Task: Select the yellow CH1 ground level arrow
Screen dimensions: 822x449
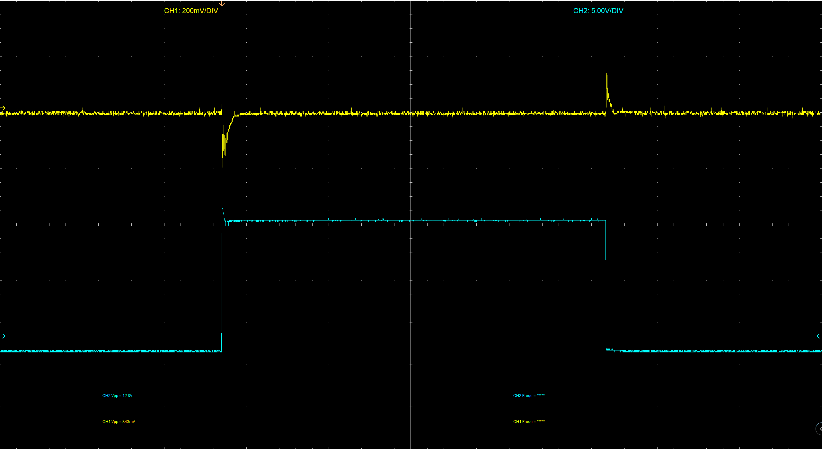Action: point(3,108)
